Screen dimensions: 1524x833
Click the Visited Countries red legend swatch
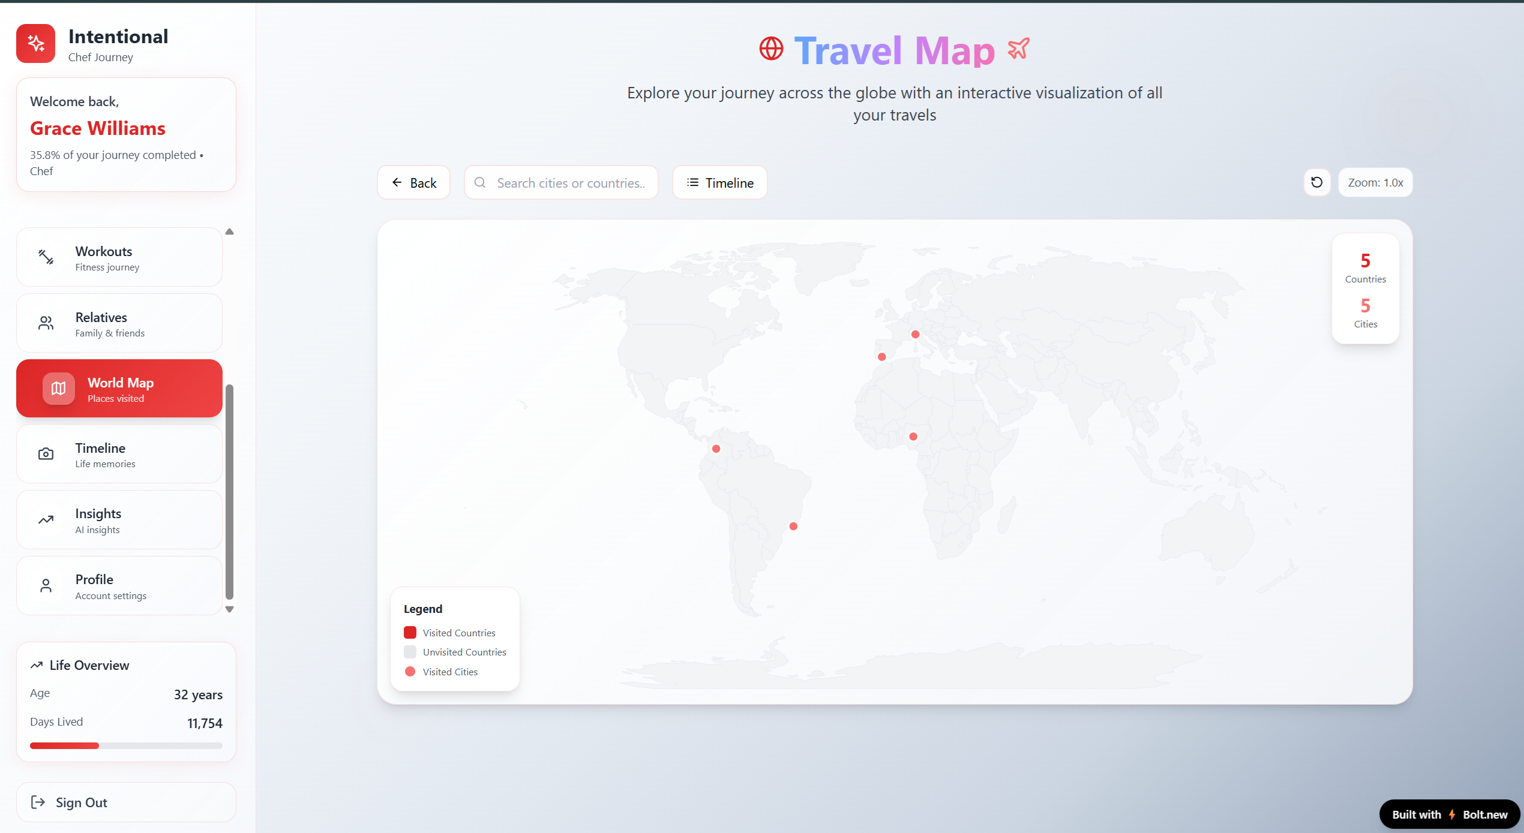click(x=410, y=633)
